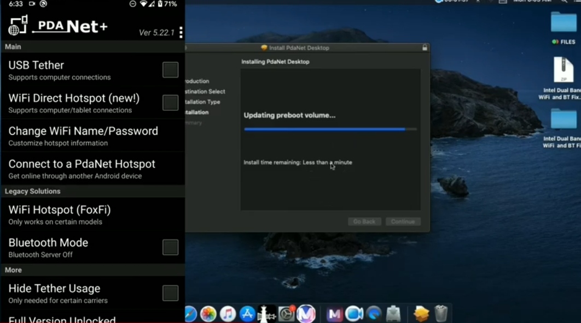Click the installer progress bar

330,129
